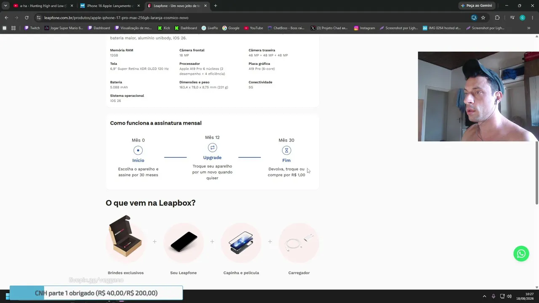Click the Início step circle icon
Viewport: 539px width, 303px height.
138,150
